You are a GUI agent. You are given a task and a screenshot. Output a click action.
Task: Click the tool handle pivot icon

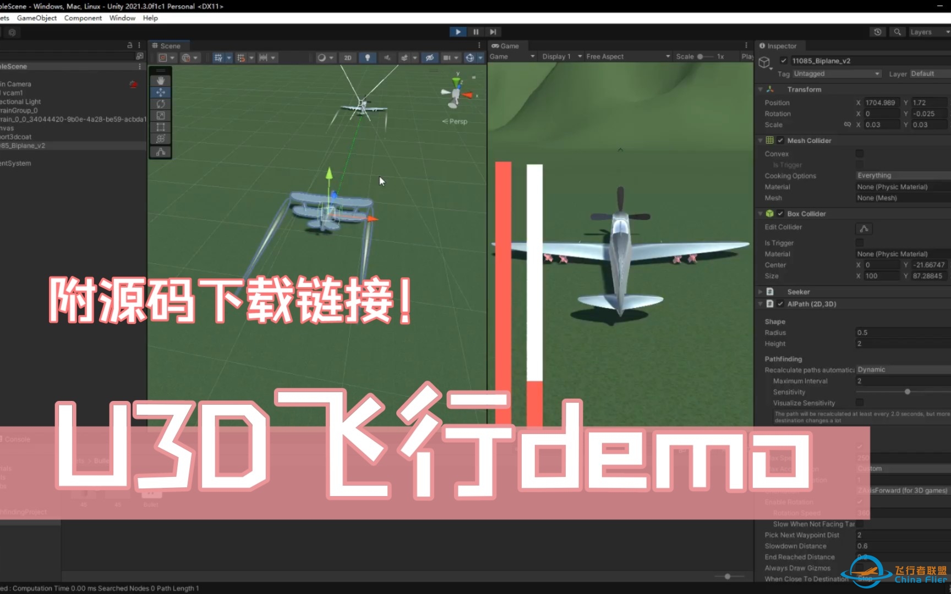[x=163, y=58]
